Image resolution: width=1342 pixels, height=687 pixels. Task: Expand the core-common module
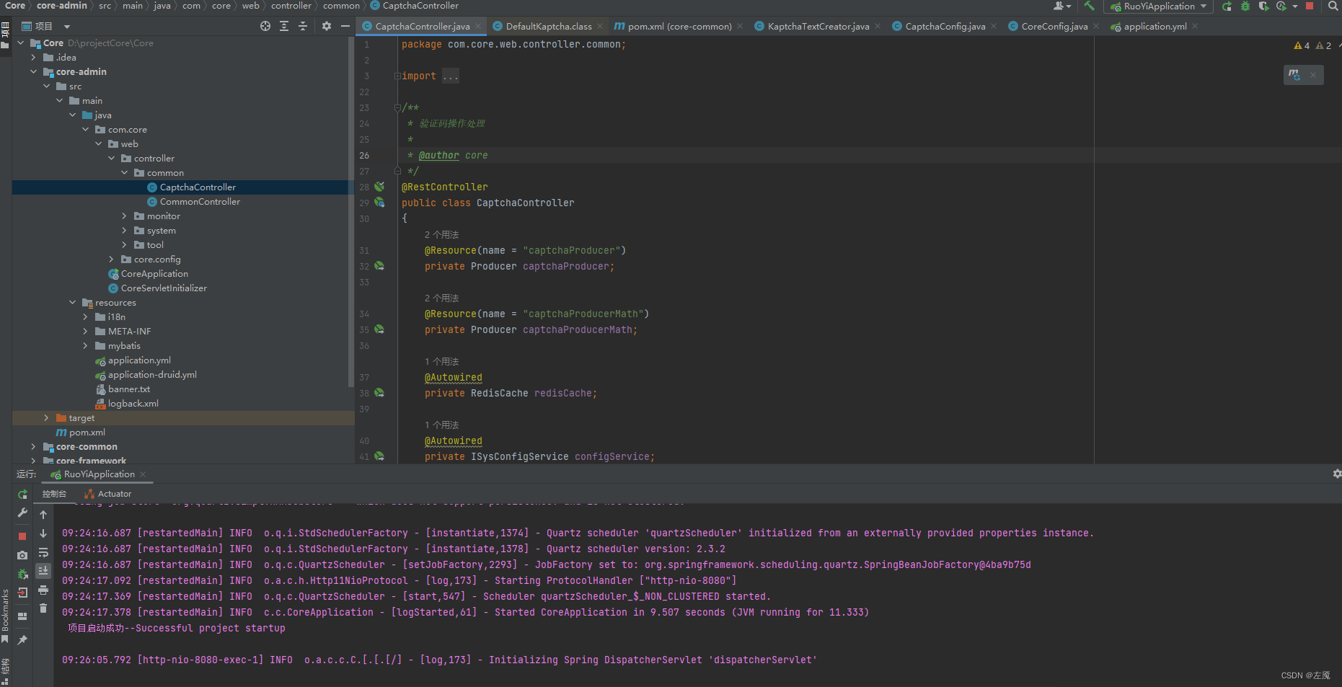click(34, 446)
